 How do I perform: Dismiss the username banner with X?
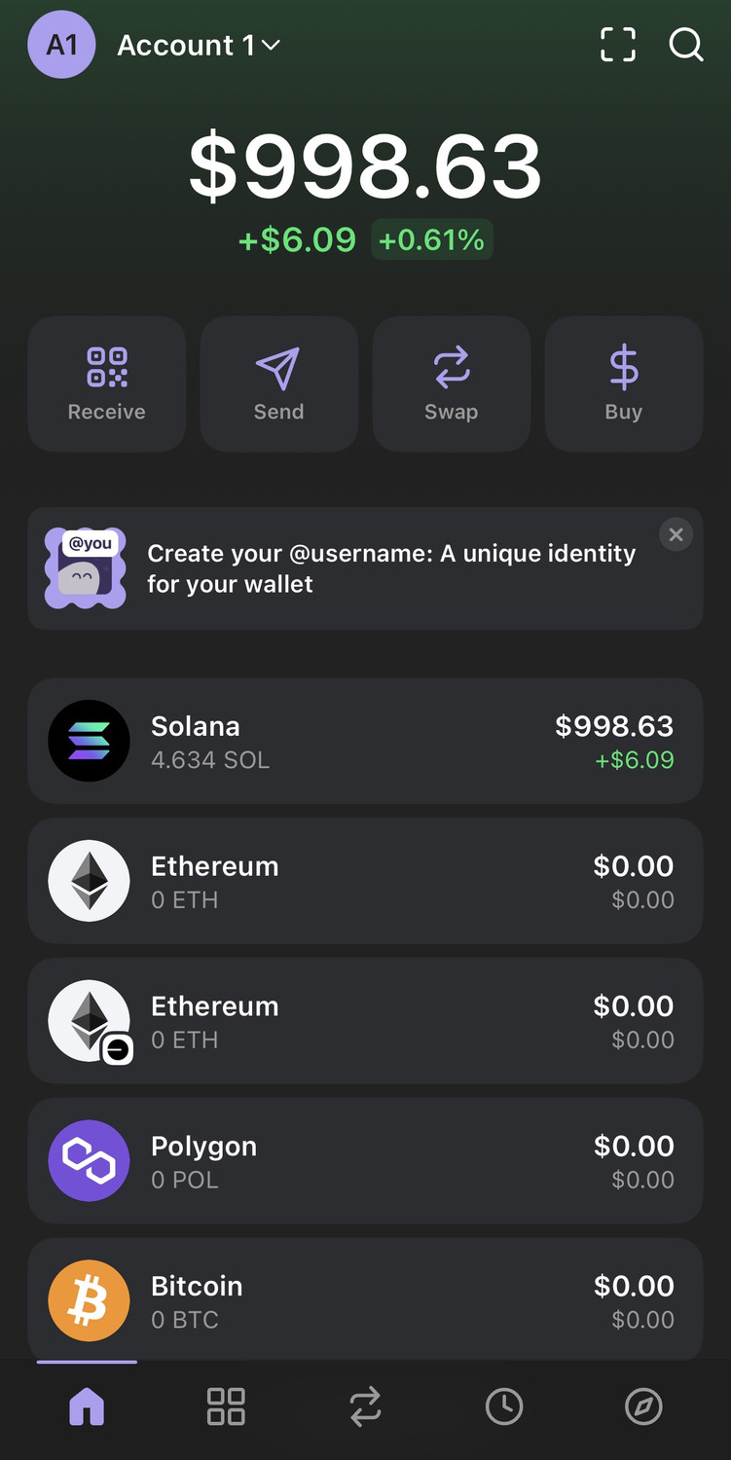tap(676, 534)
